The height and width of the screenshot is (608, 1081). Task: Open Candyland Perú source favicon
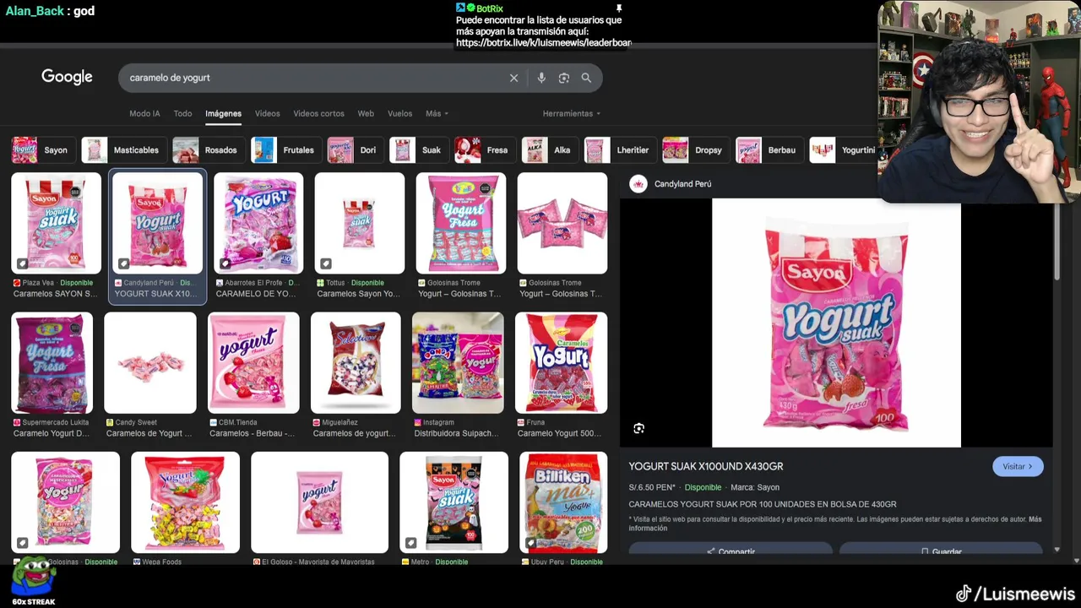638,183
